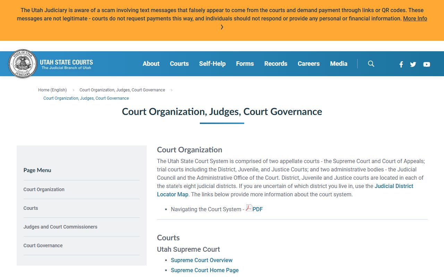This screenshot has width=444, height=277.
Task: Open the Judicial District Locator Map link
Action: pos(285,190)
